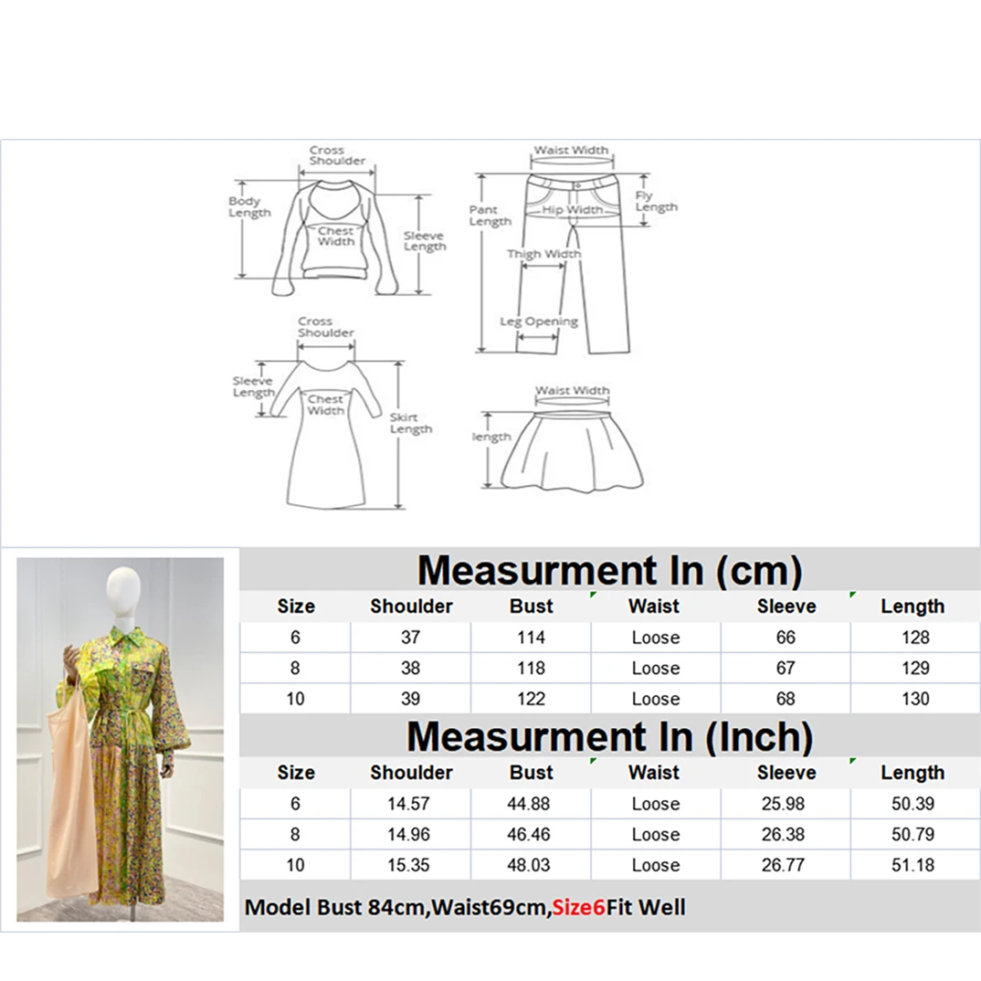Screen dimensions: 981x981
Task: Click 'Cross Shoulder' label above top diagram
Action: point(337,155)
